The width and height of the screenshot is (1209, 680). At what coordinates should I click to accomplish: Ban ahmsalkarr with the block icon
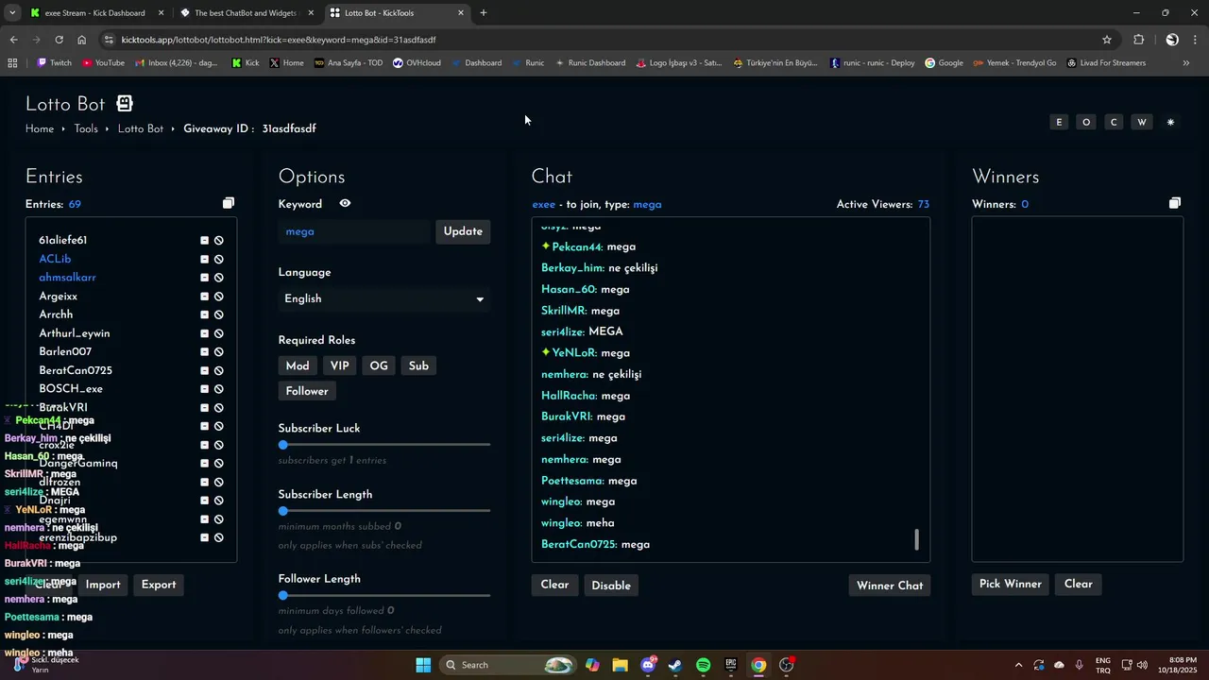(219, 278)
